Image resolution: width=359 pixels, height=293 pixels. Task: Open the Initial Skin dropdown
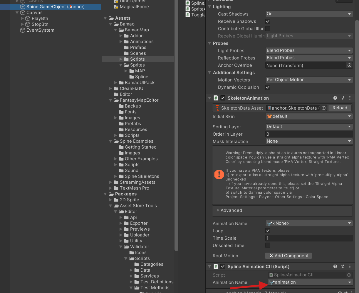click(309, 116)
